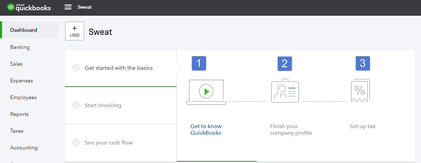The height and width of the screenshot is (163, 421).
Task: Click the tax percent receipt icon
Action: click(360, 91)
